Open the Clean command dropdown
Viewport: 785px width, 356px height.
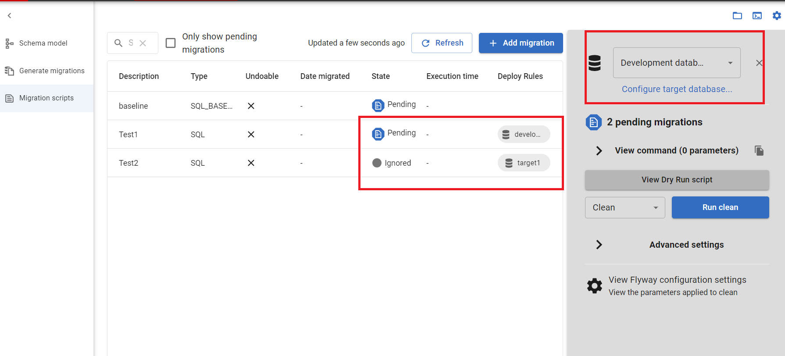point(624,207)
